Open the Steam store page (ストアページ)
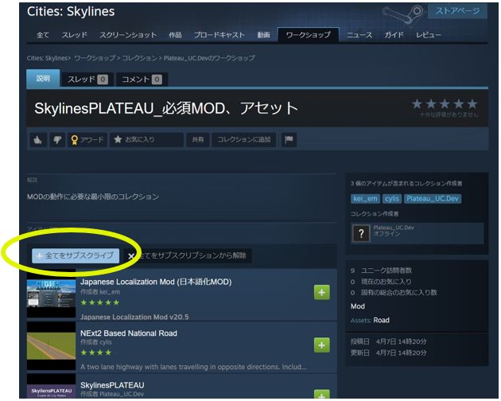Image resolution: width=501 pixels, height=401 pixels. pos(457,11)
